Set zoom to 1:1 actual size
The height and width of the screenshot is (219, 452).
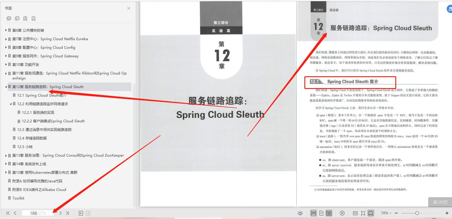pos(355,213)
